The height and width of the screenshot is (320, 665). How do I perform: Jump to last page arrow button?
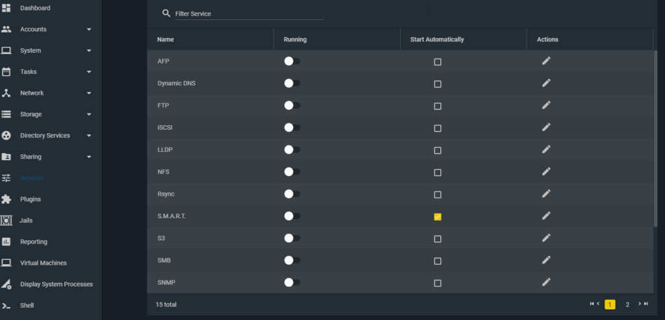(646, 304)
